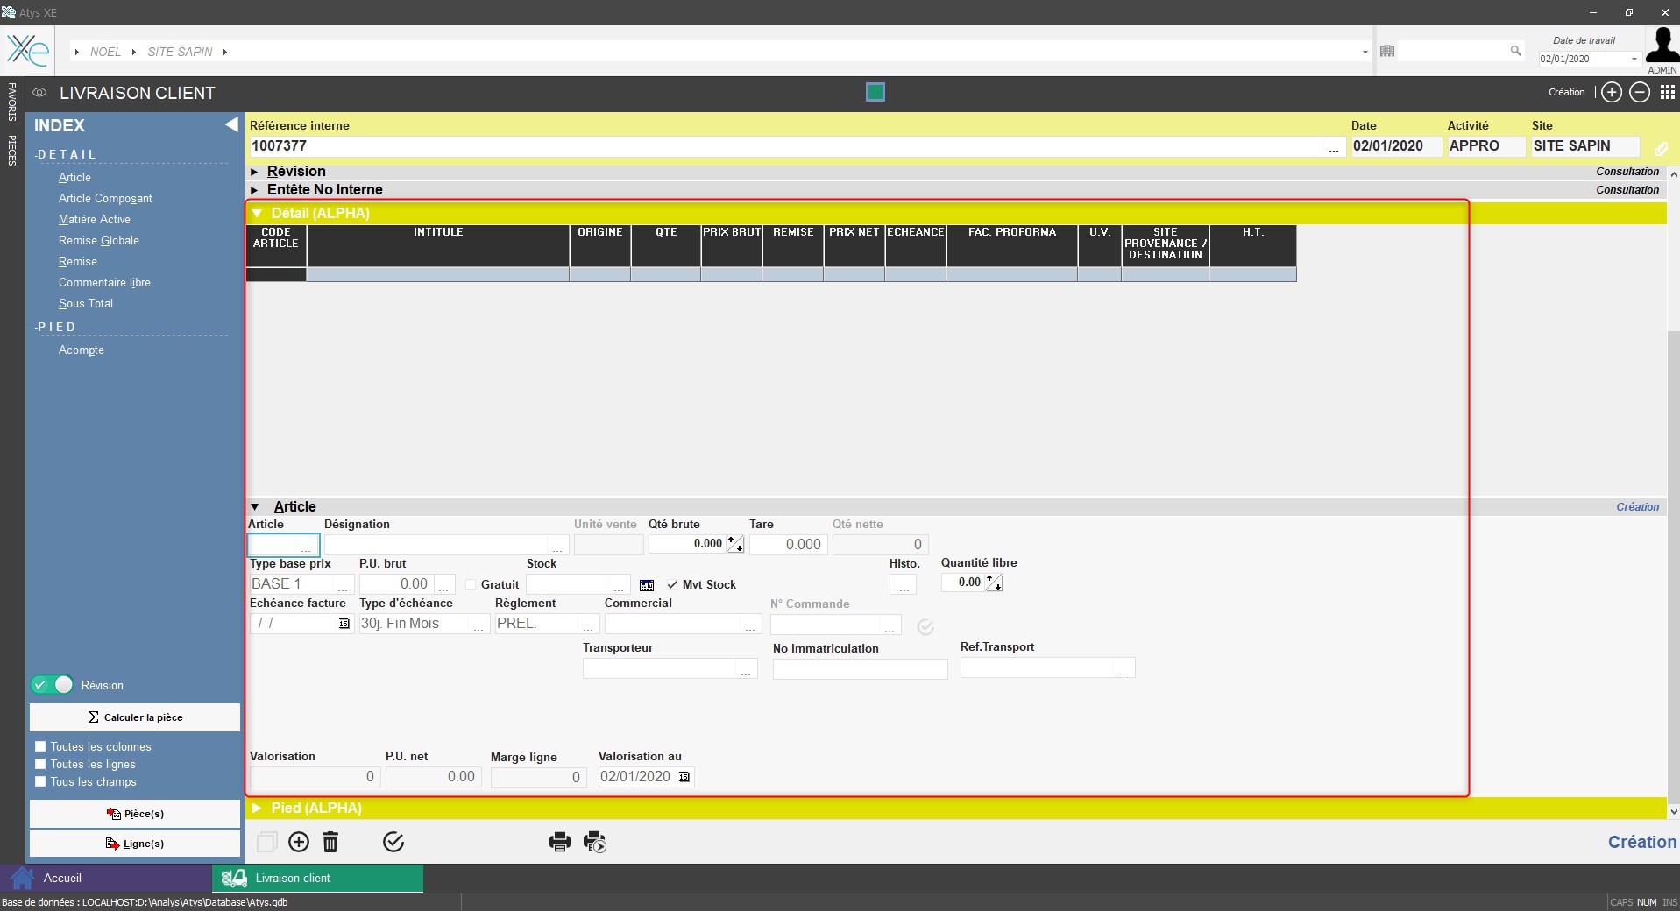
Task: Open the Date de travail dropdown
Action: pyautogui.click(x=1634, y=59)
